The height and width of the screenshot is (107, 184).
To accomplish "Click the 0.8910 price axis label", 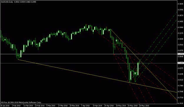I will point(181,45).
